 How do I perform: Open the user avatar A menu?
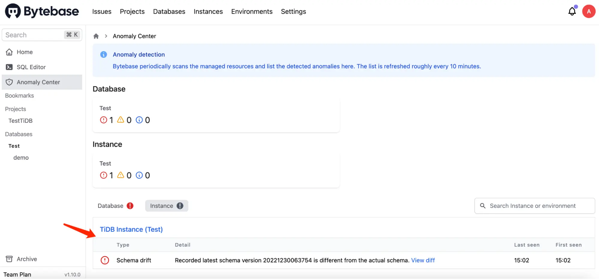click(589, 11)
